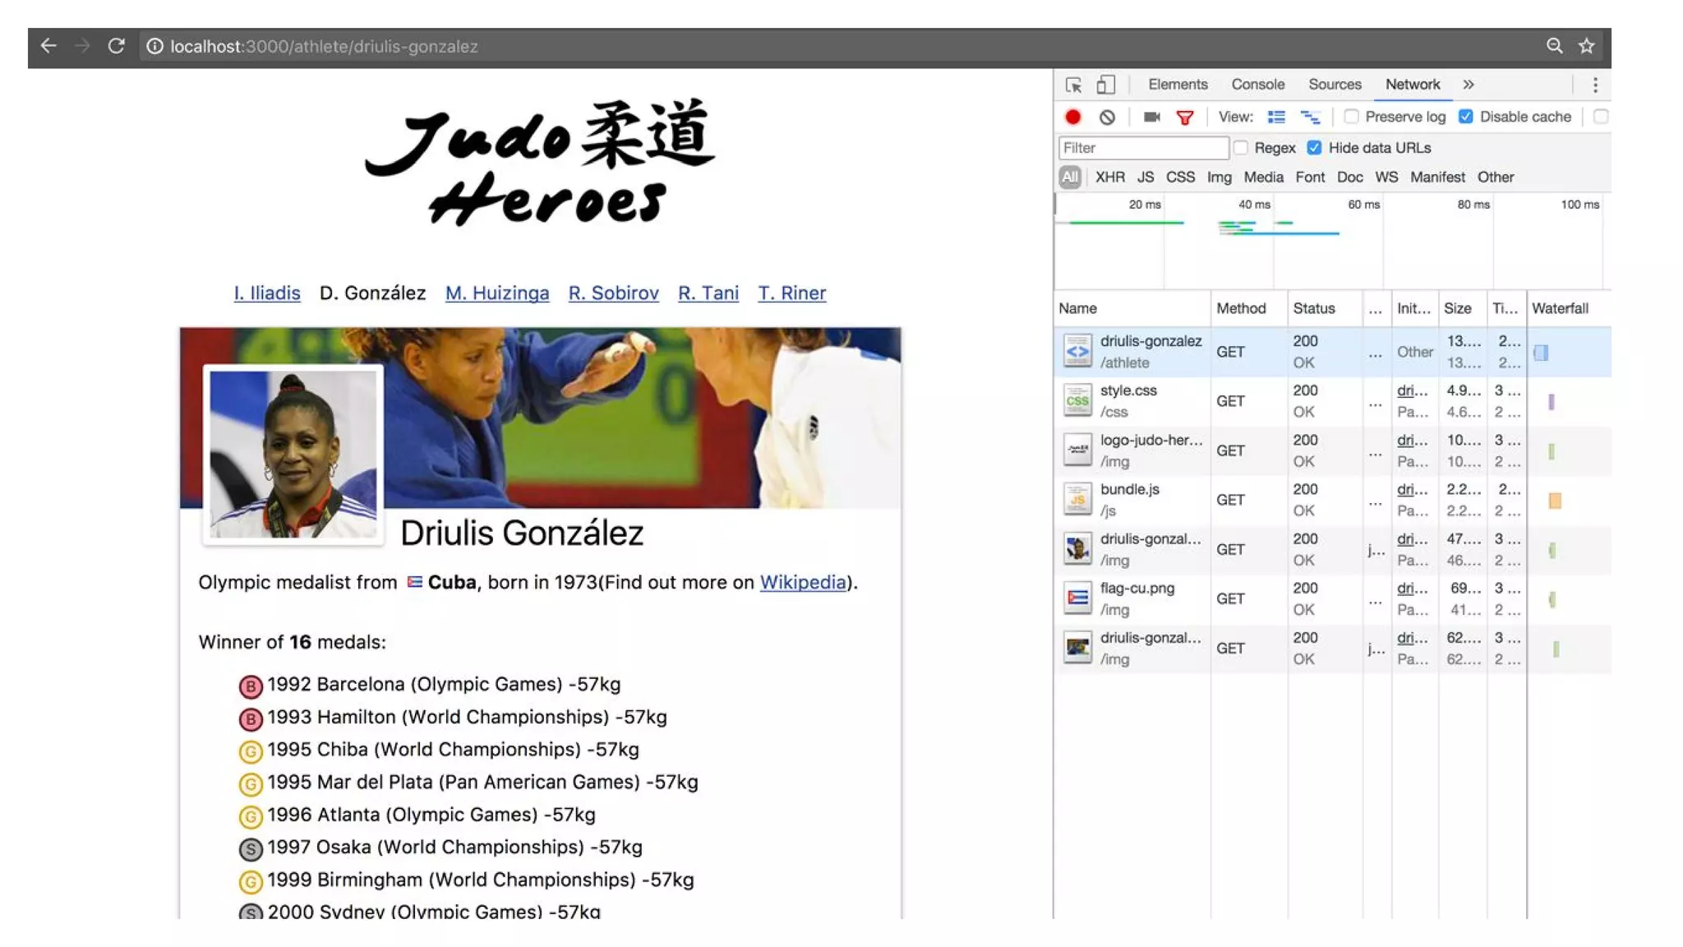Open the T. Riner athlete link
Screen dimensions: 1683x947
791,293
